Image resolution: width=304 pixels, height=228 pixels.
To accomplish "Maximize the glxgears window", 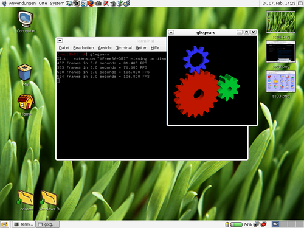I will 246,32.
